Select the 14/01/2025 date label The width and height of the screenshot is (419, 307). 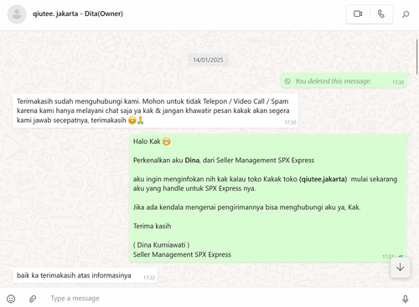tap(208, 59)
